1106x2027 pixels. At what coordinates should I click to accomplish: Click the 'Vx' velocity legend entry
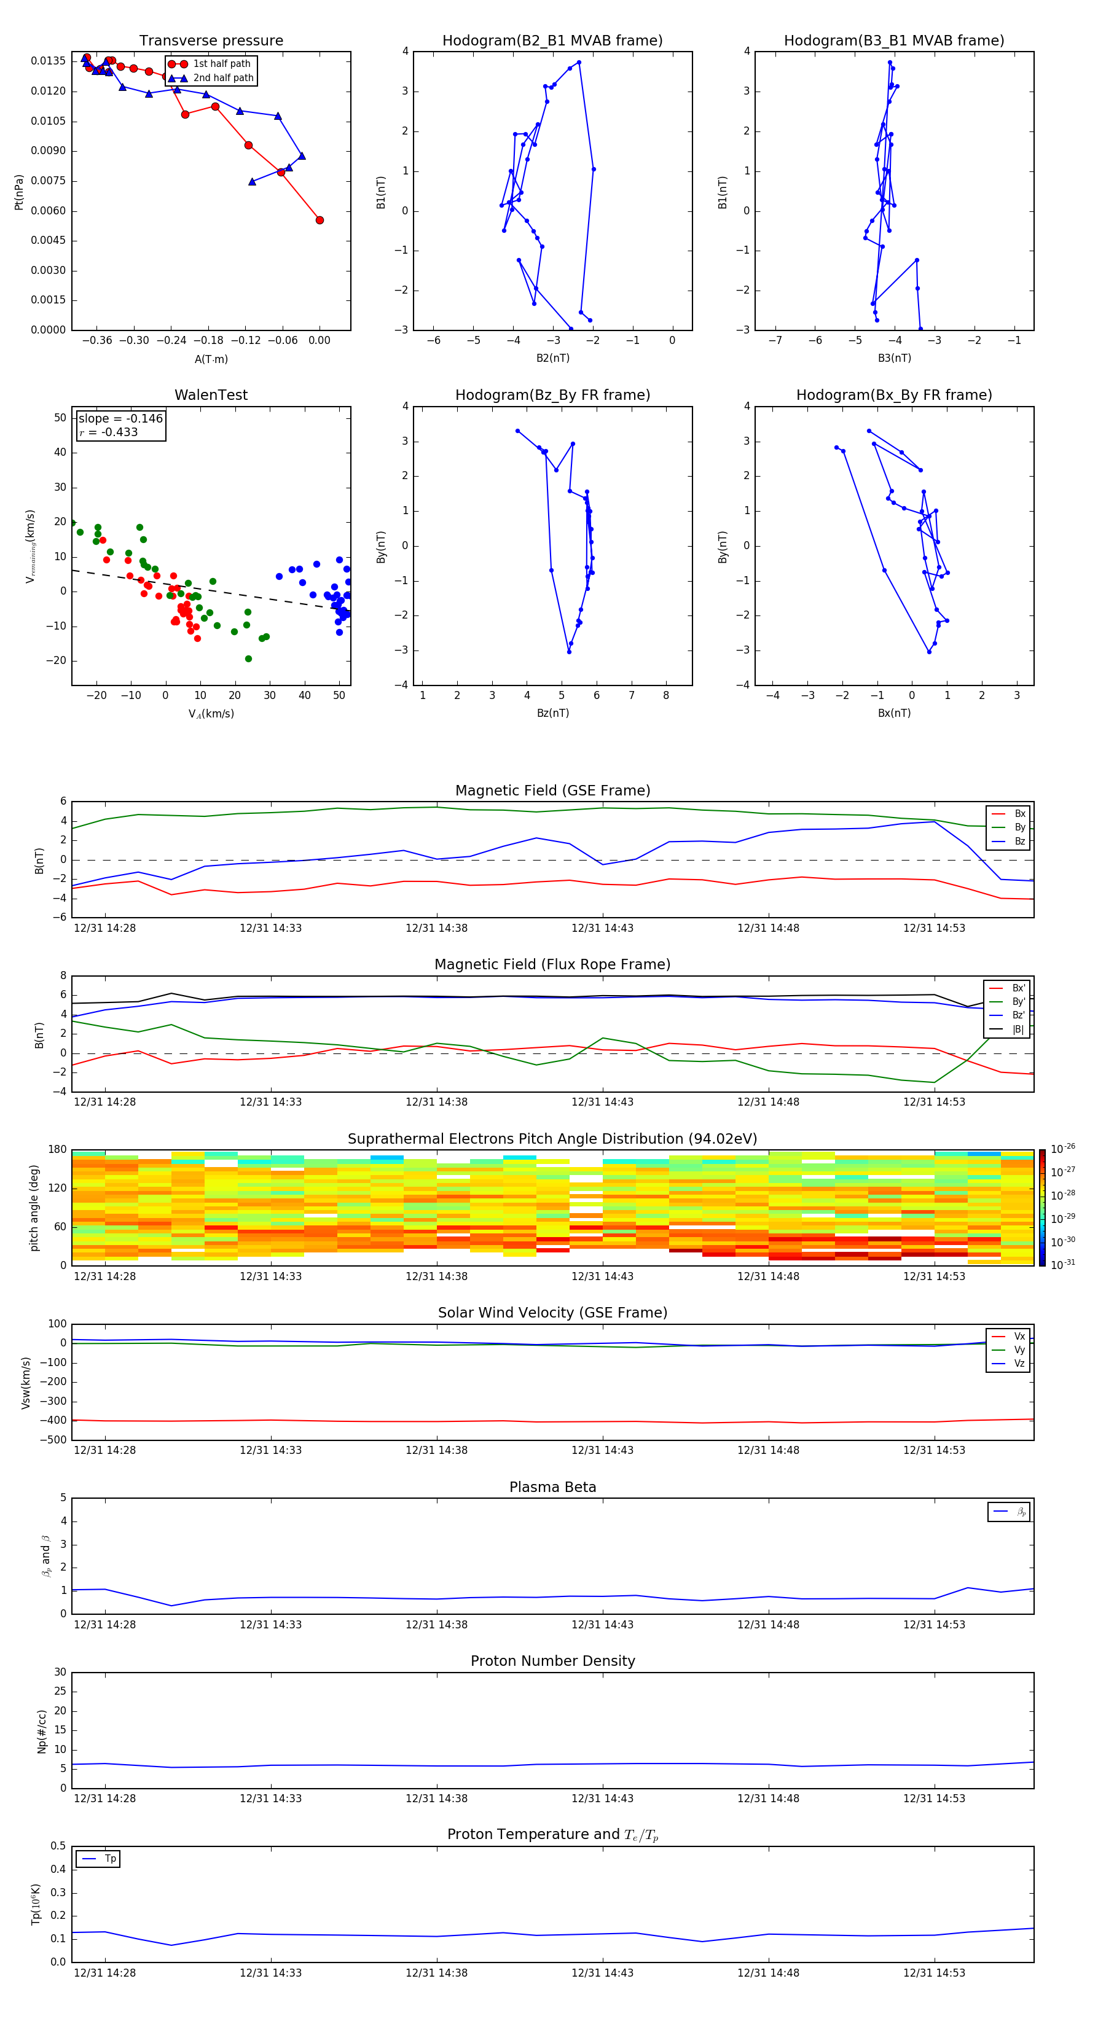tap(1019, 1336)
